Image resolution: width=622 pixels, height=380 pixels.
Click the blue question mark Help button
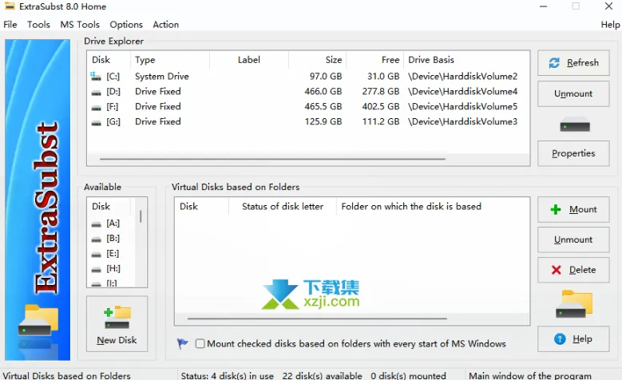573,338
